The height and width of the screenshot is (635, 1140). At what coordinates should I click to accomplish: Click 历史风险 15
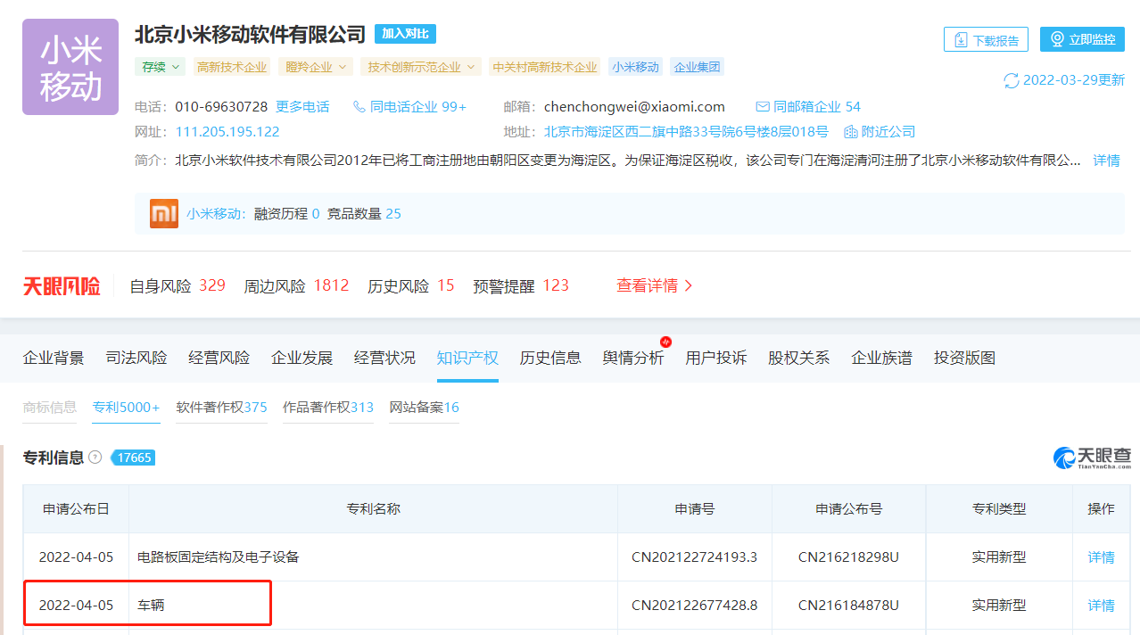[411, 286]
